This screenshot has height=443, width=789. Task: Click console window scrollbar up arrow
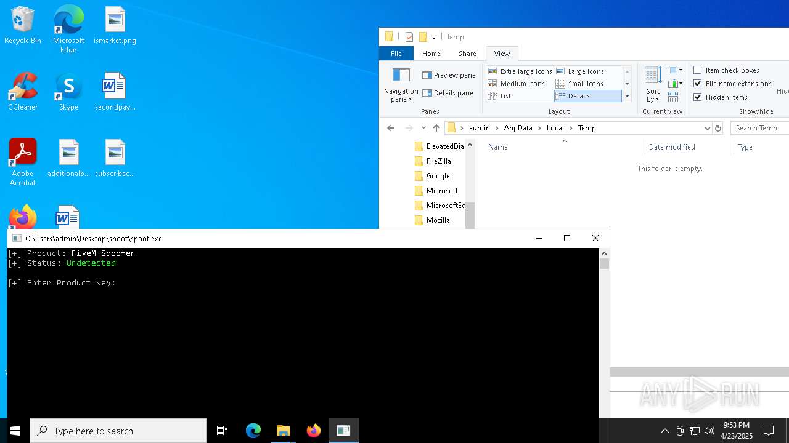(x=604, y=253)
